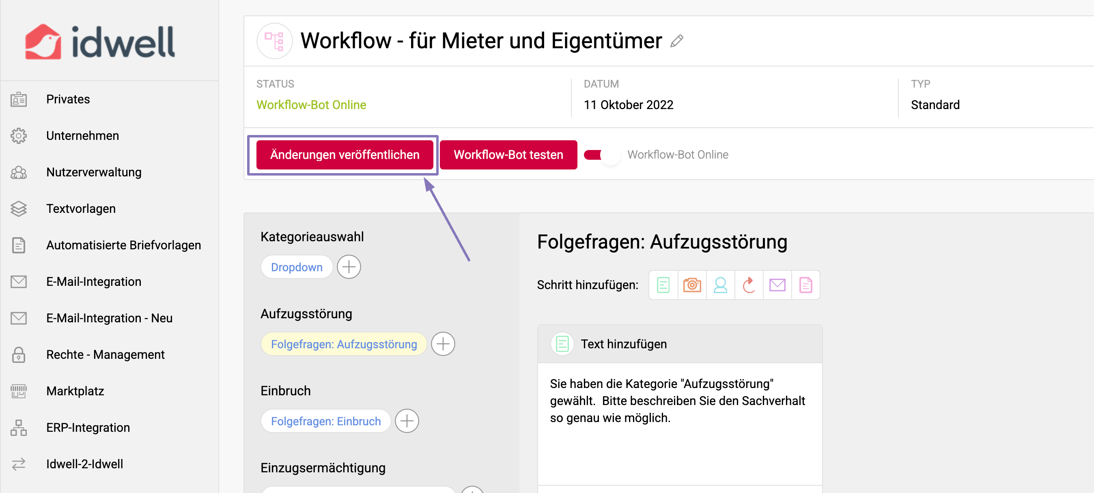The width and height of the screenshot is (1094, 493).
Task: Add a redirect step arrow icon
Action: click(749, 285)
